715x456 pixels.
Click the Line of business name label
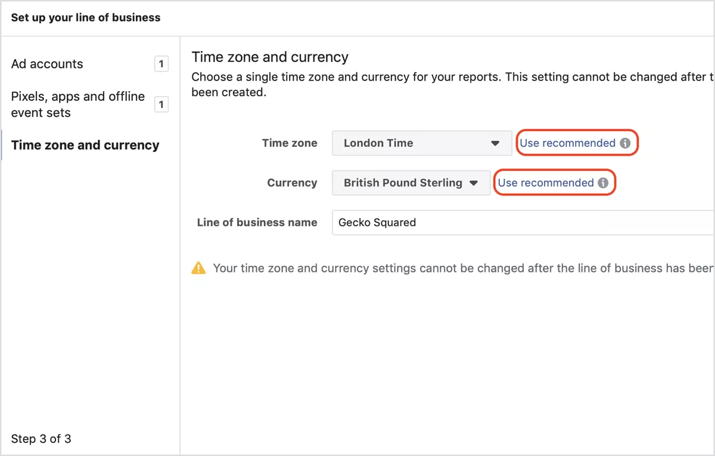point(257,222)
